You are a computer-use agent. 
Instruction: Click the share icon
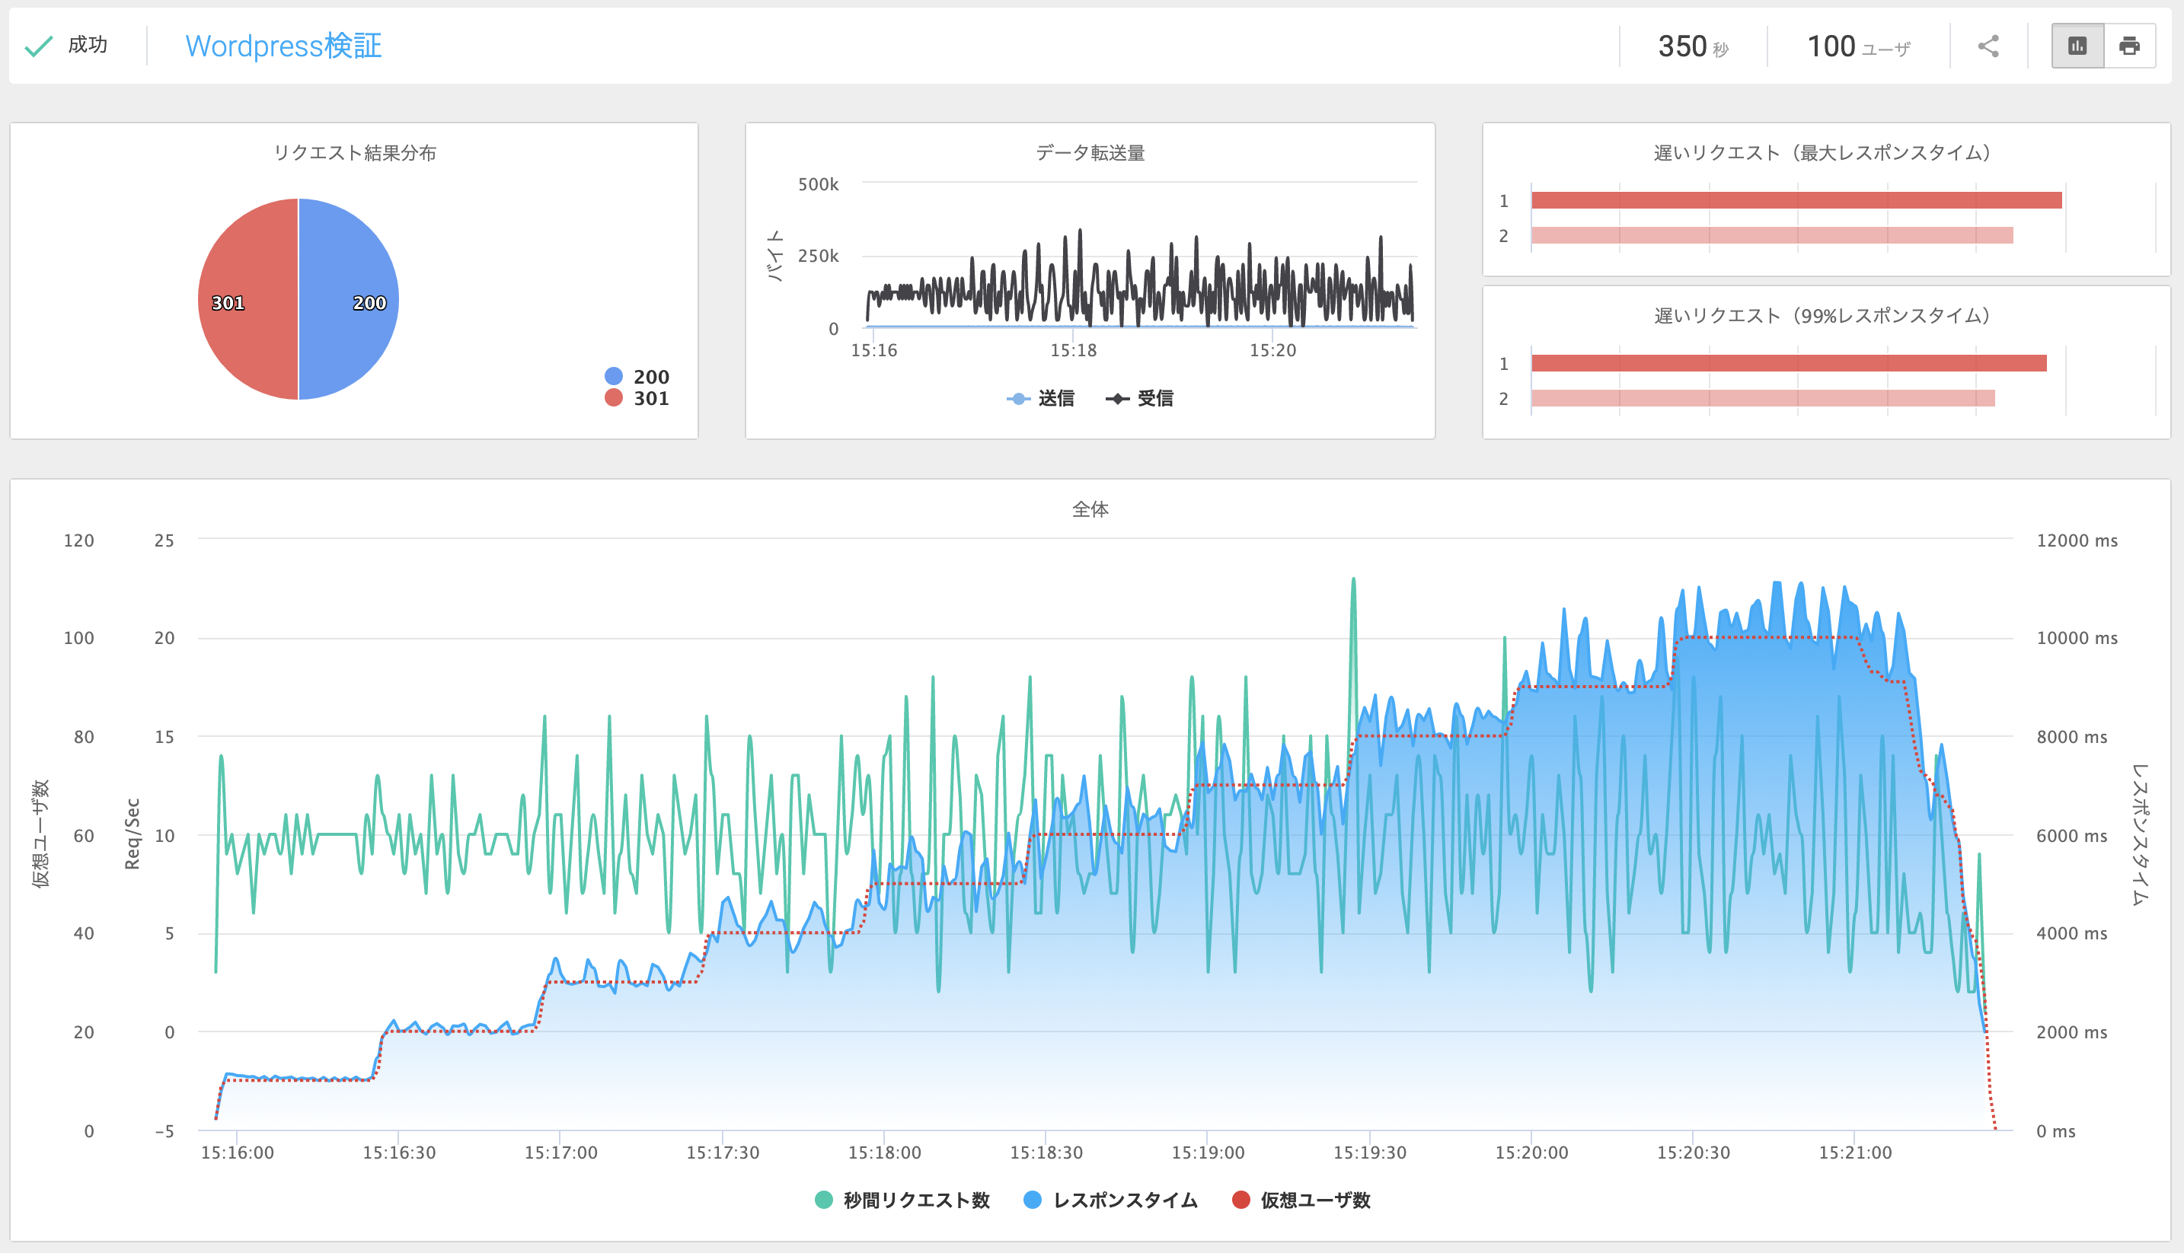click(1988, 46)
